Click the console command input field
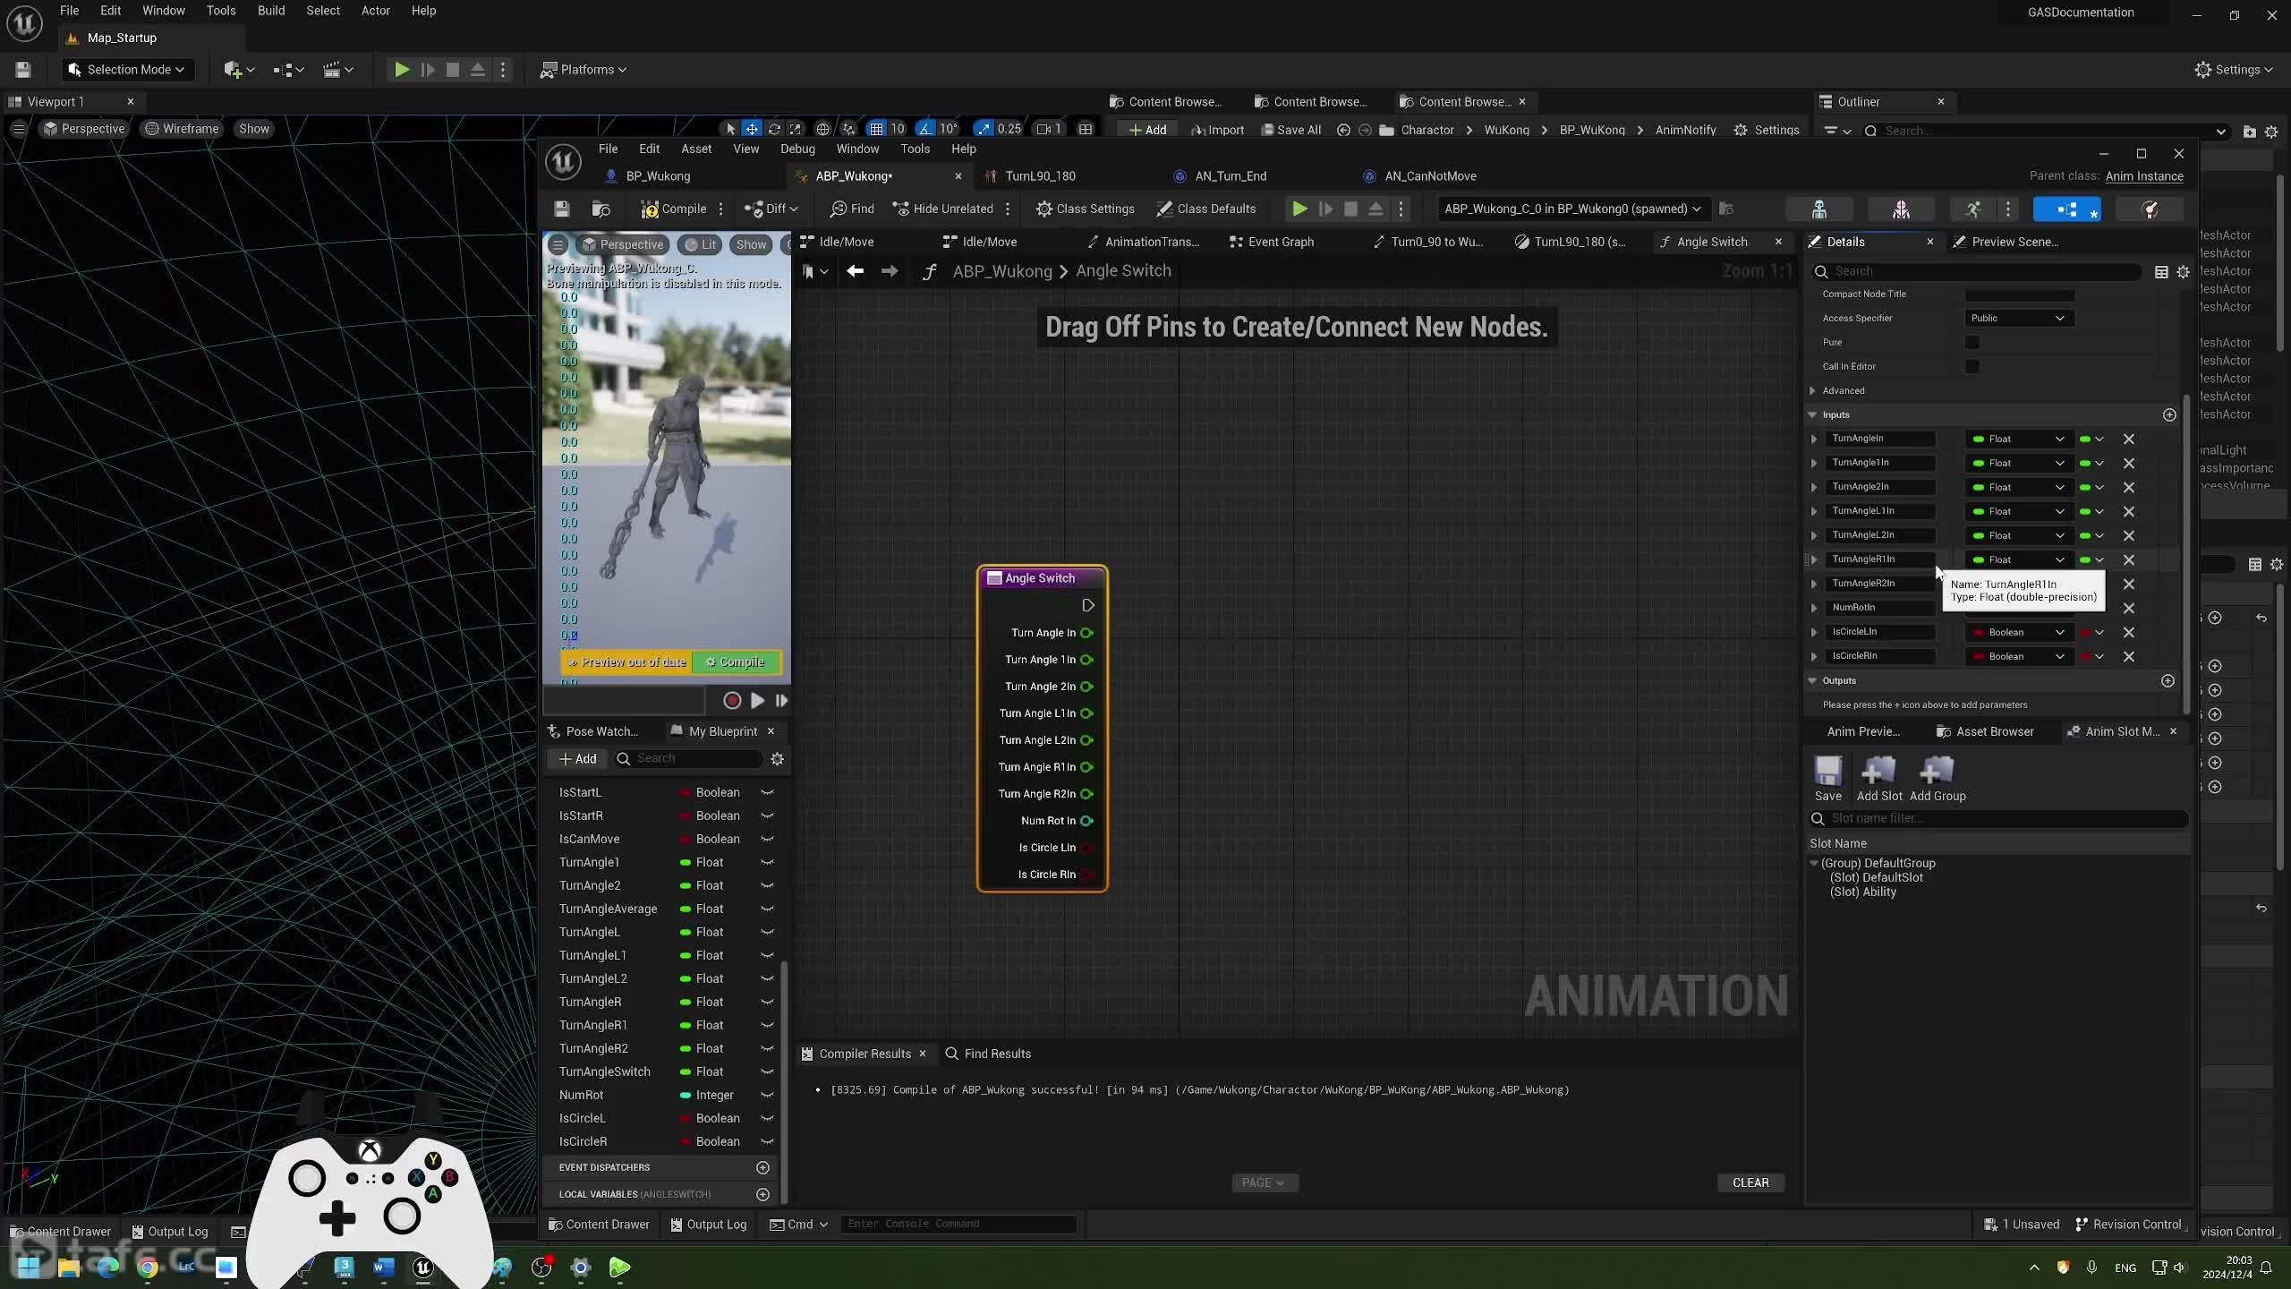The height and width of the screenshot is (1289, 2291). click(958, 1224)
